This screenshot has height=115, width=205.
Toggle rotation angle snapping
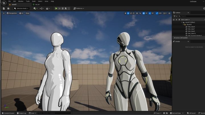click(x=150, y=13)
